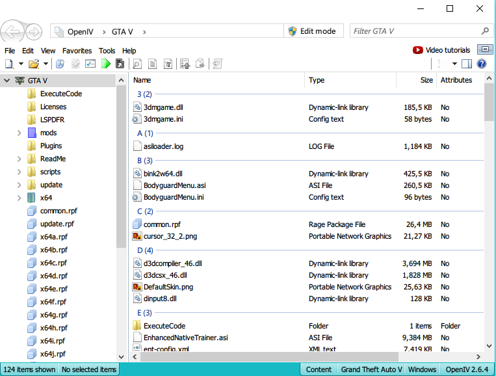Open the Help menu

[129, 51]
